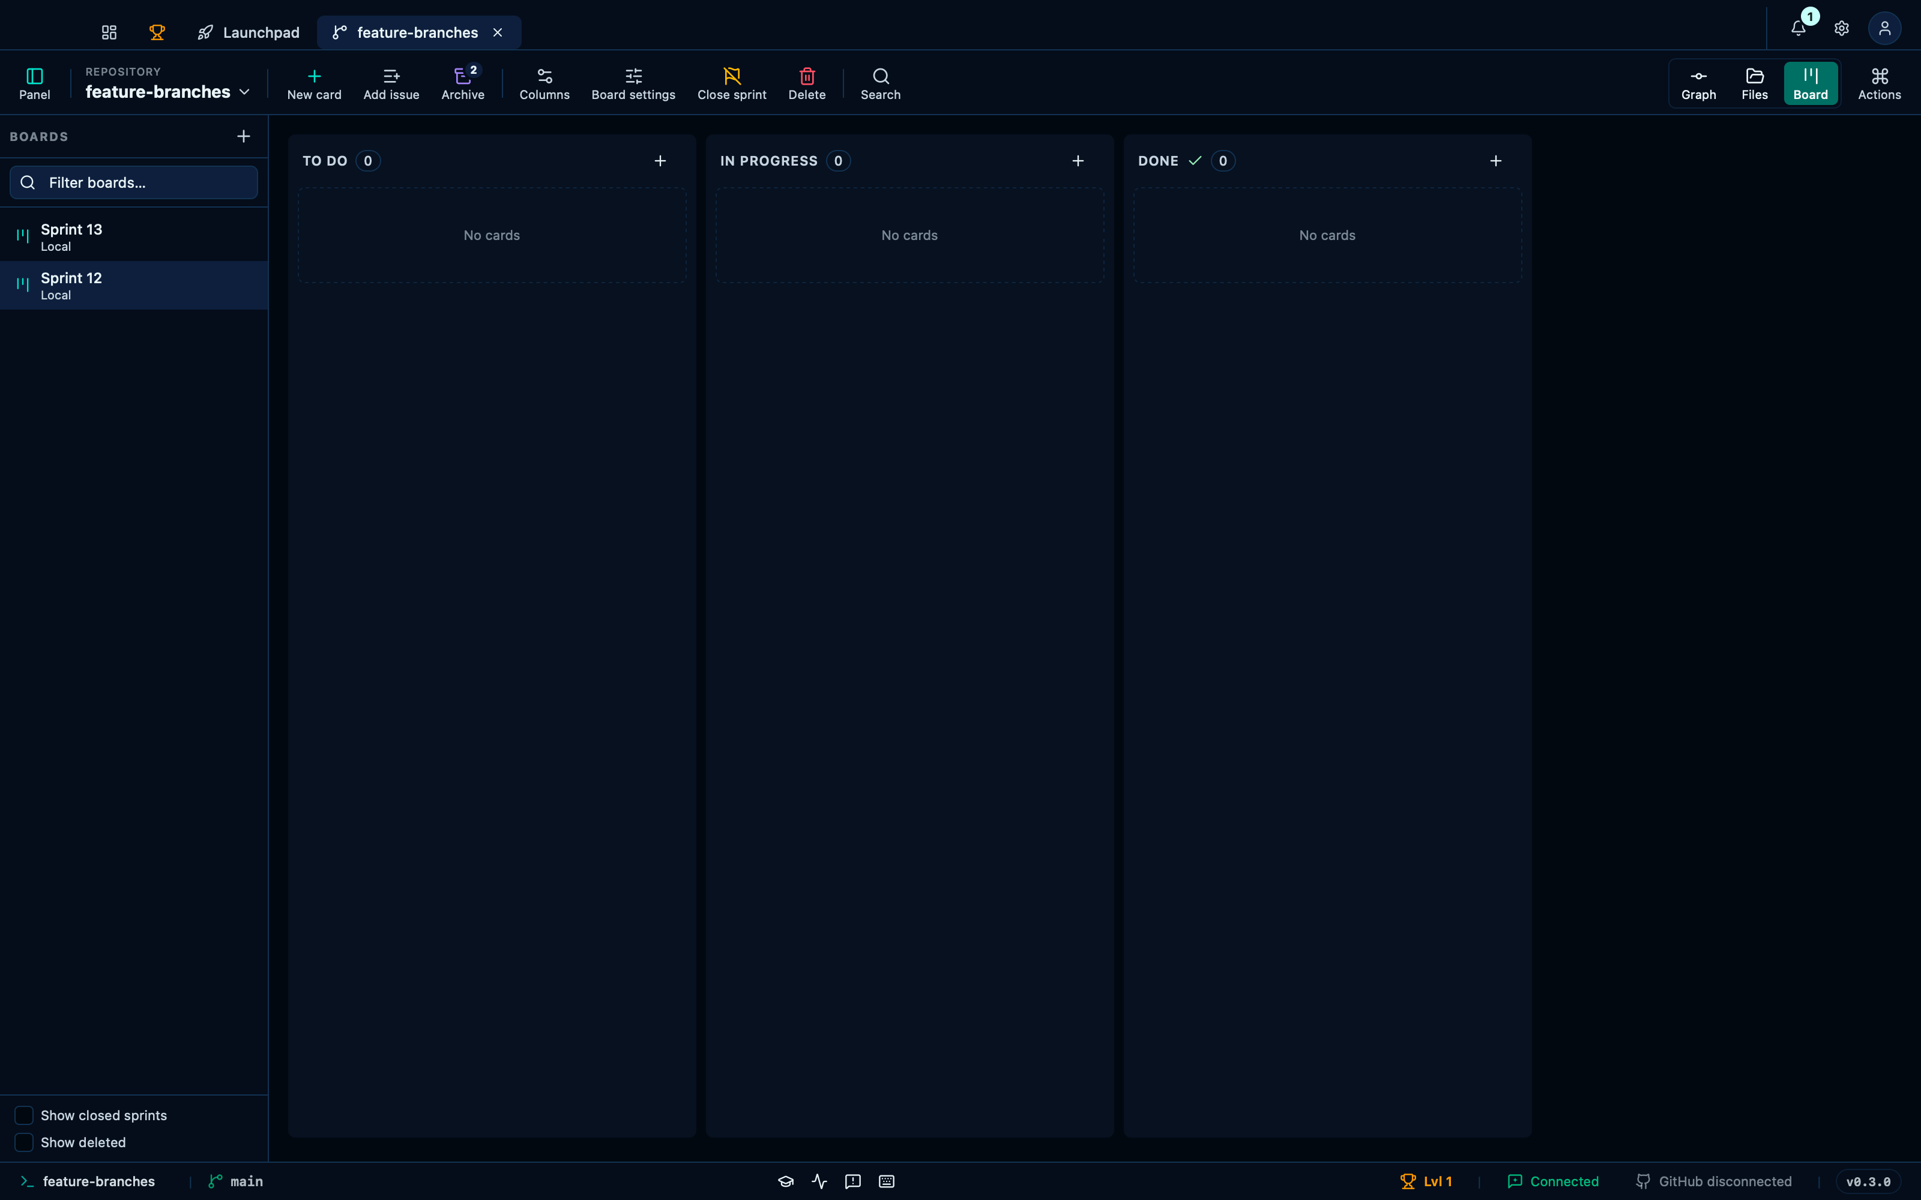Screen dimensions: 1921x1200
Task: Open the dashboard grid icon
Action: pyautogui.click(x=109, y=32)
